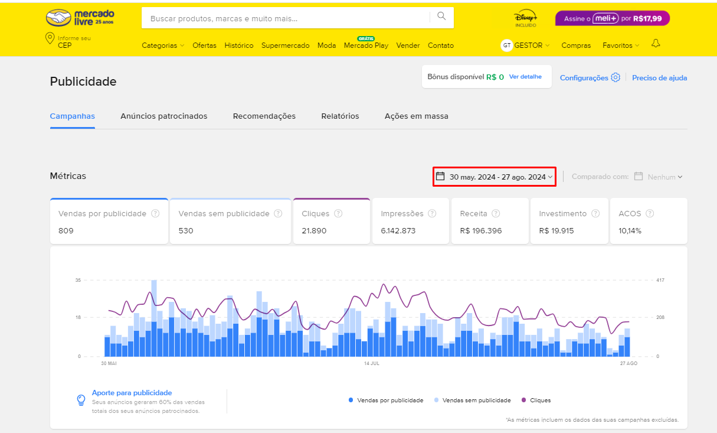Screen dimensions: 717x433
Task: Toggle the Cliques metric card
Action: click(331, 222)
